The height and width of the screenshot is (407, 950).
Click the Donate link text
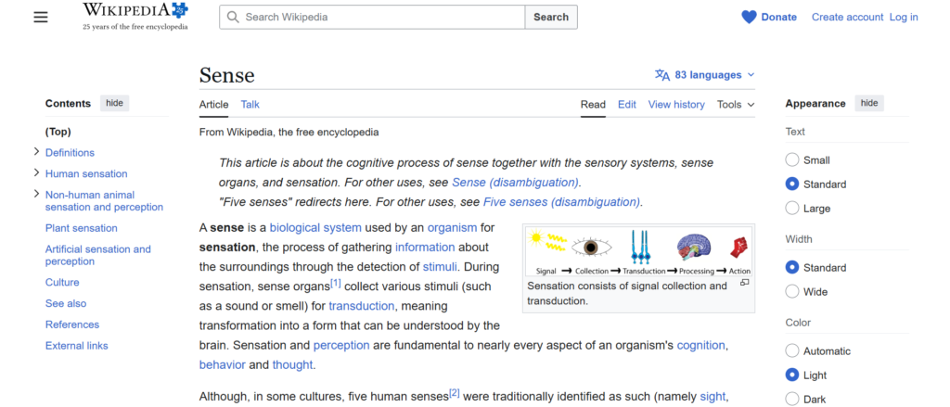click(x=778, y=17)
